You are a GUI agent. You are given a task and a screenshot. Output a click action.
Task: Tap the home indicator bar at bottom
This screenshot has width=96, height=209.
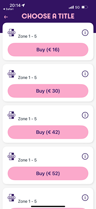point(48,206)
